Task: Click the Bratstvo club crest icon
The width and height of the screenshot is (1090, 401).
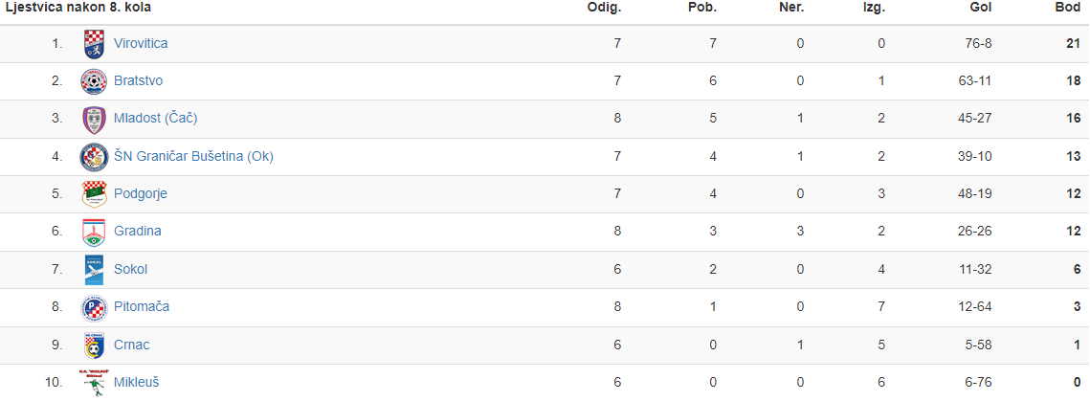Action: point(94,81)
